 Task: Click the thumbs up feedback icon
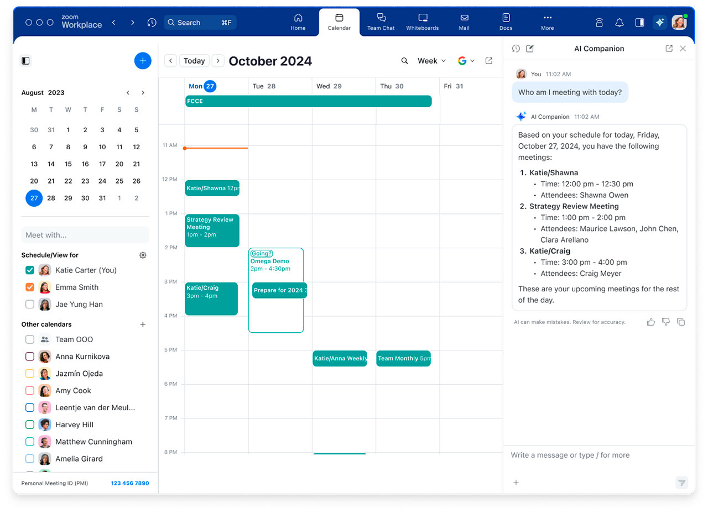(x=650, y=322)
